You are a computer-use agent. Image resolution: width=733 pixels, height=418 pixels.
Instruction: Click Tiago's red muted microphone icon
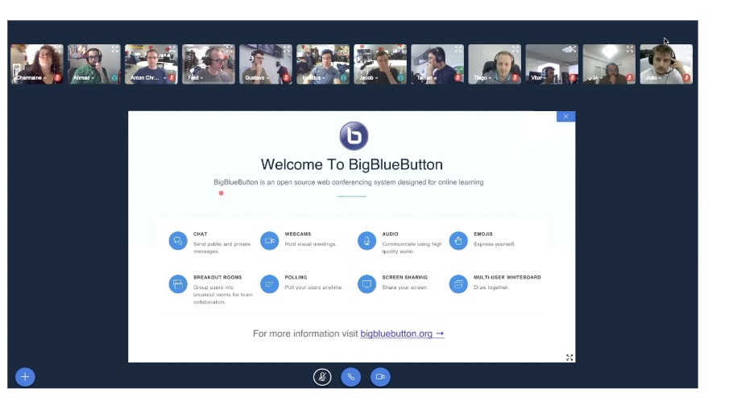pyautogui.click(x=516, y=77)
